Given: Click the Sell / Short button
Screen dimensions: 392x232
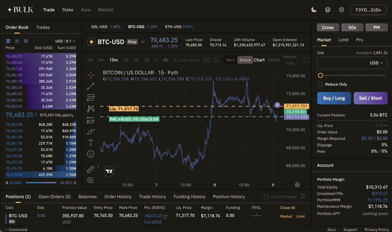Looking at the screenshot, I should coord(370,98).
